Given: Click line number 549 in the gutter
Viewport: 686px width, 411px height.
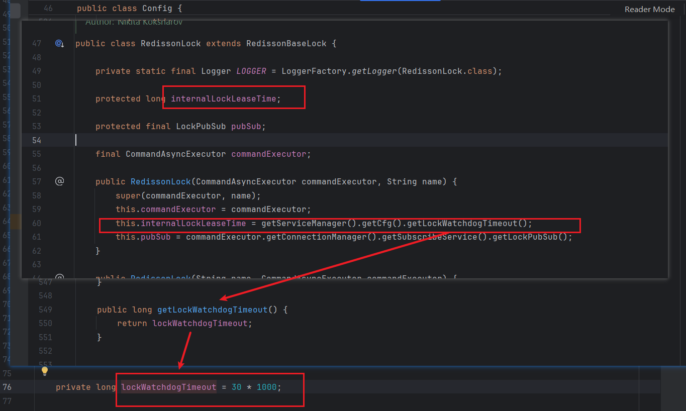Looking at the screenshot, I should point(45,310).
